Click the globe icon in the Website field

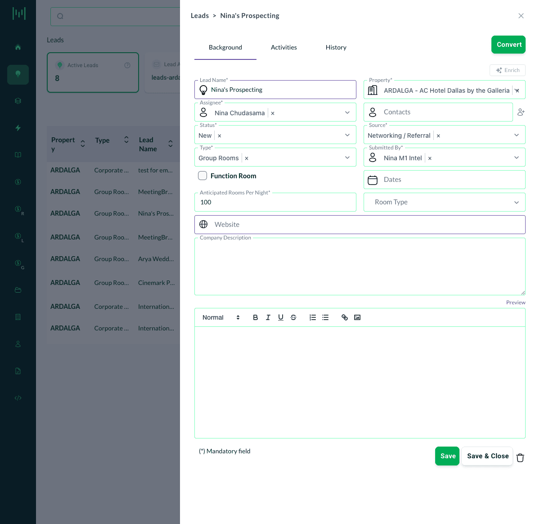tap(203, 224)
